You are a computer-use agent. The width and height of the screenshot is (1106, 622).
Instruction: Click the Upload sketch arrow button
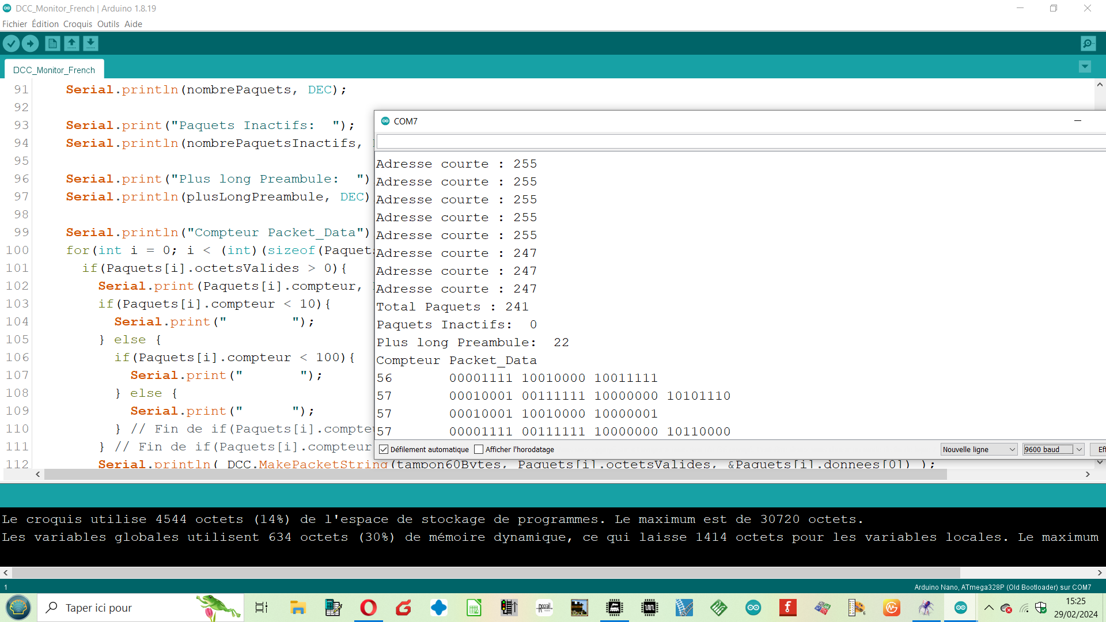click(30, 43)
